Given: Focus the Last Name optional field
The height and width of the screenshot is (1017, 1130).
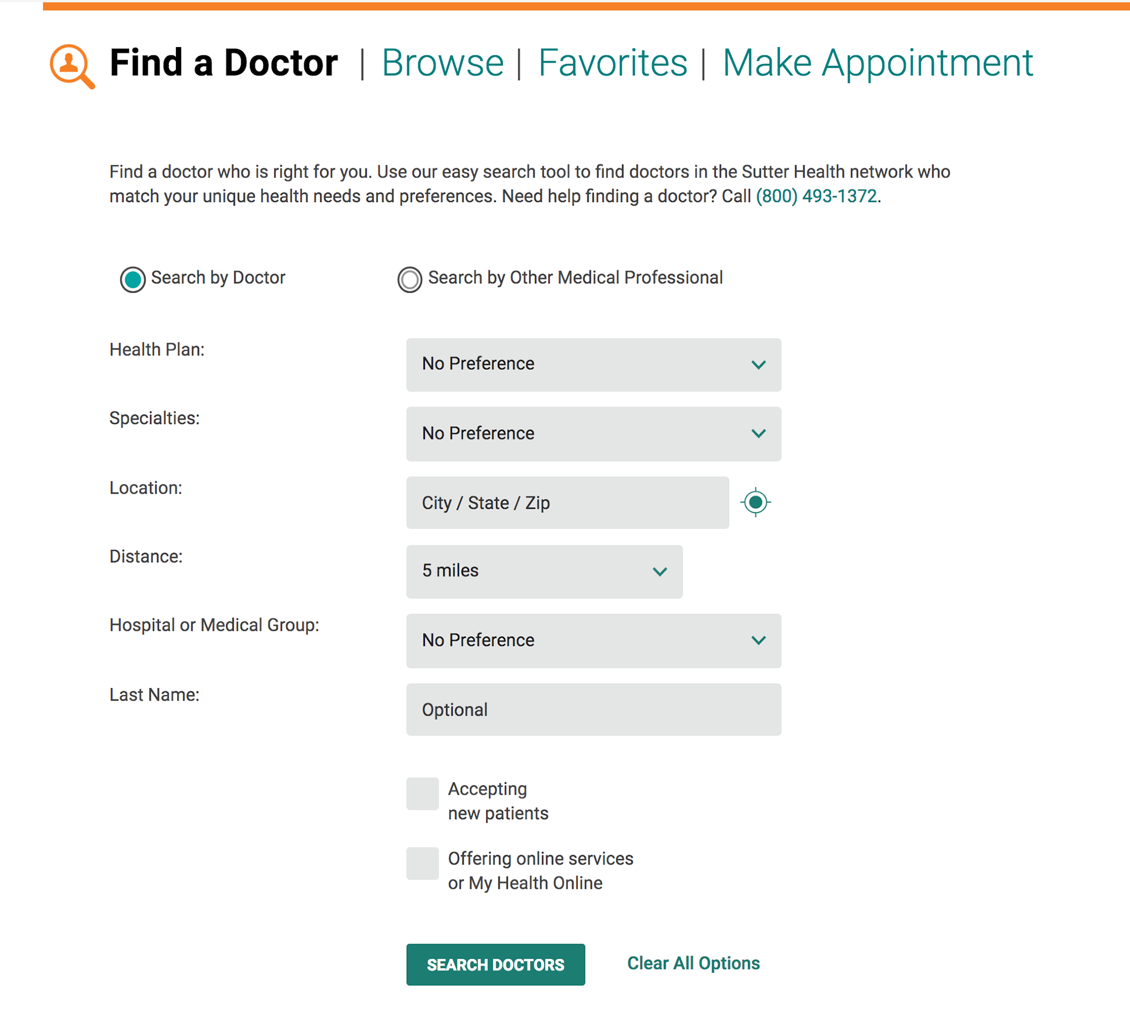Looking at the screenshot, I should [593, 710].
